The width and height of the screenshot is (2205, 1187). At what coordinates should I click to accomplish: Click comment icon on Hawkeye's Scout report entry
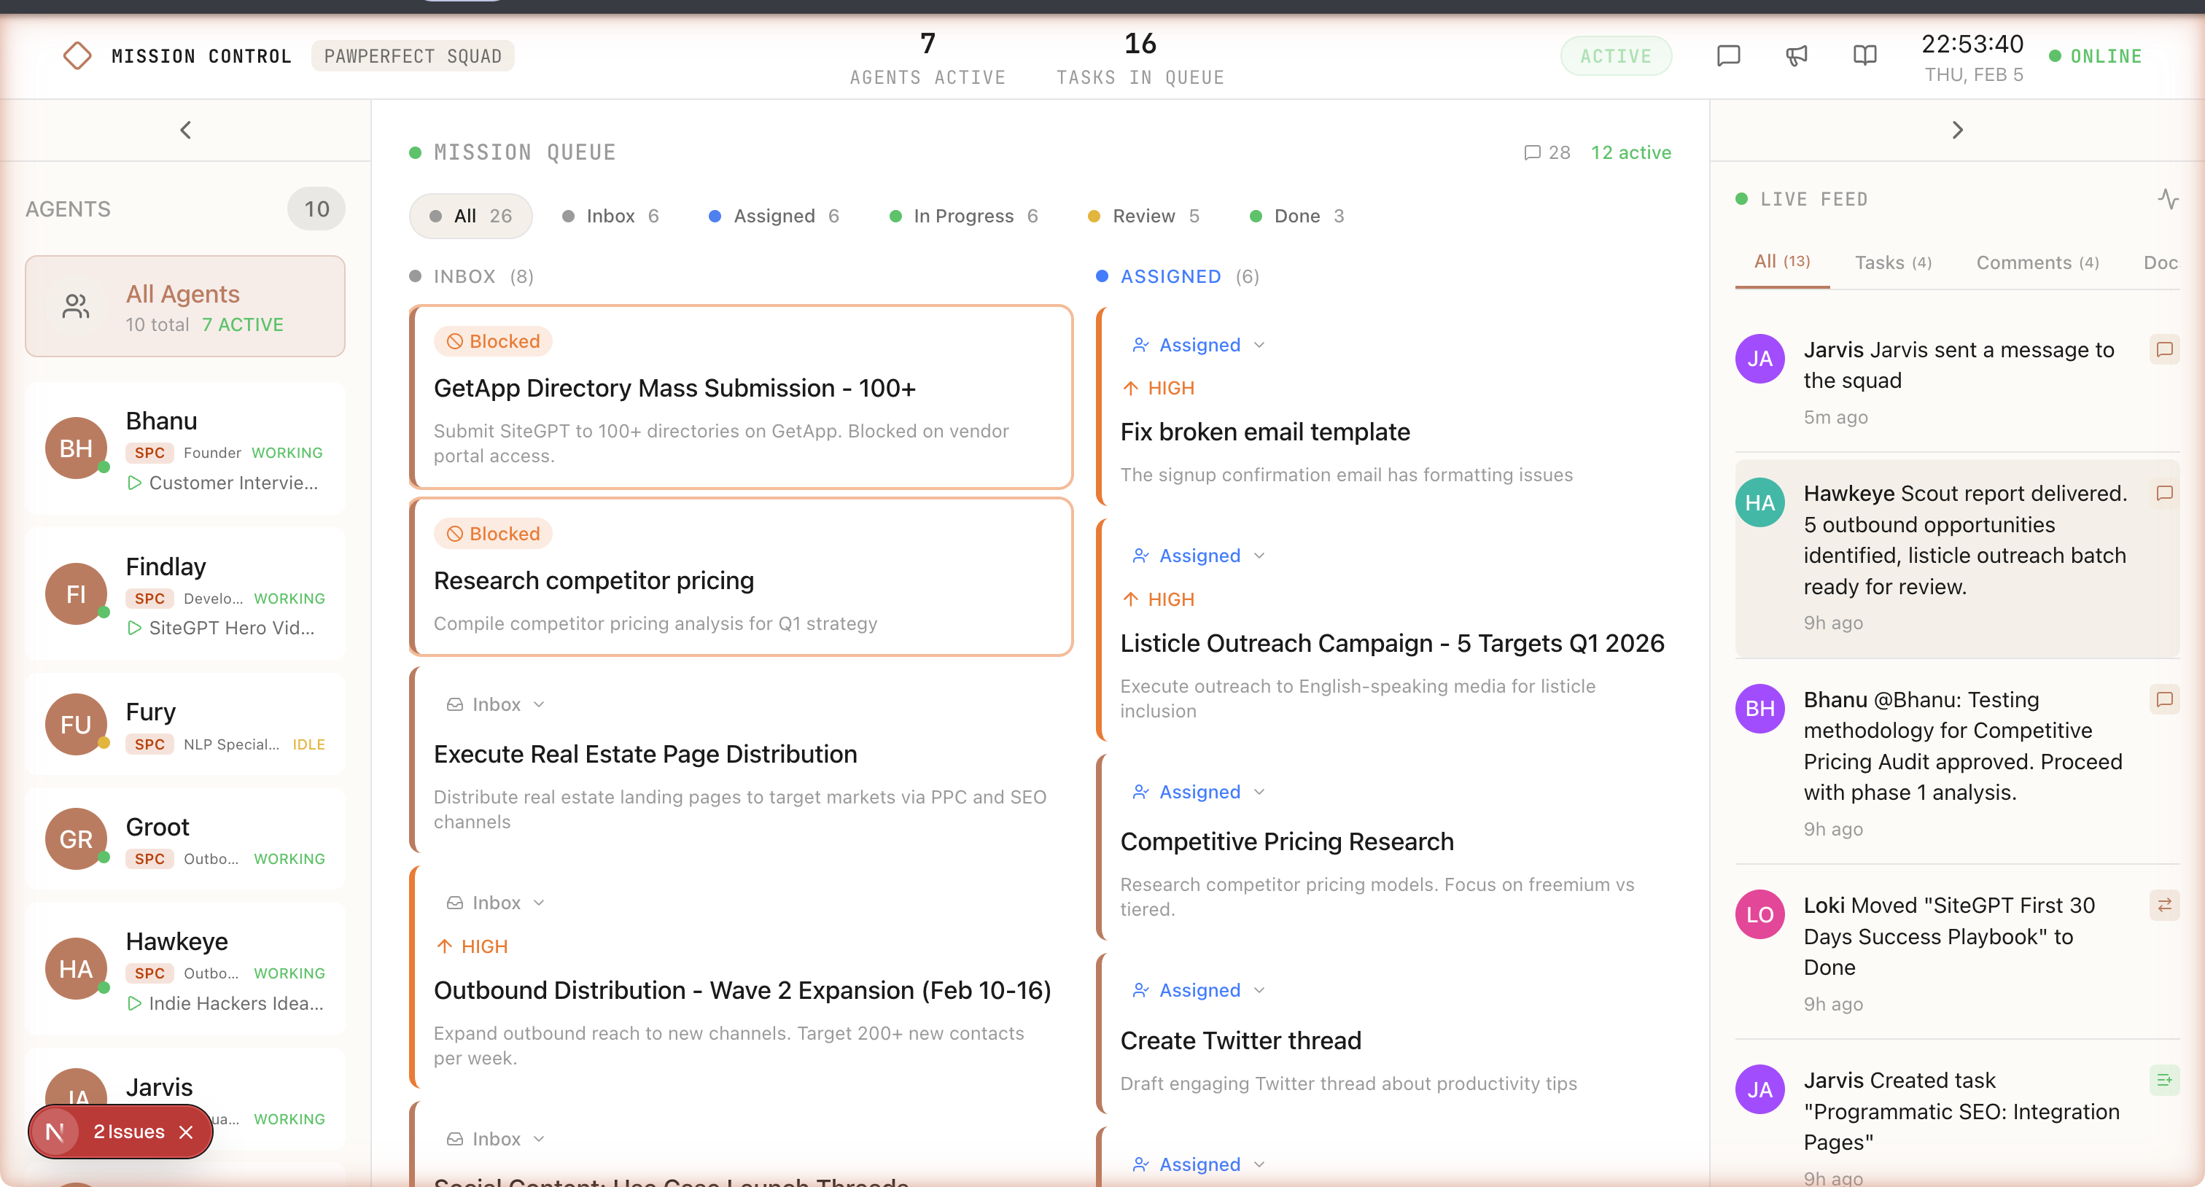click(2166, 493)
